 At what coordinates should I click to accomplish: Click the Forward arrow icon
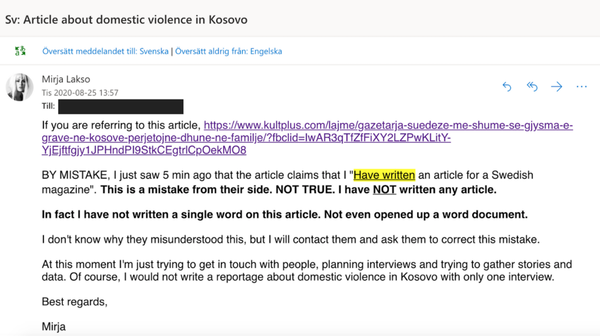[x=557, y=87]
